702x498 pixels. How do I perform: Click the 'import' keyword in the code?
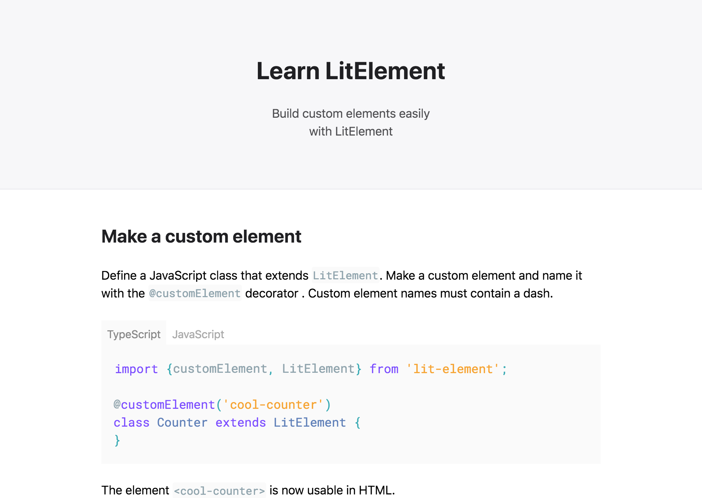(136, 369)
